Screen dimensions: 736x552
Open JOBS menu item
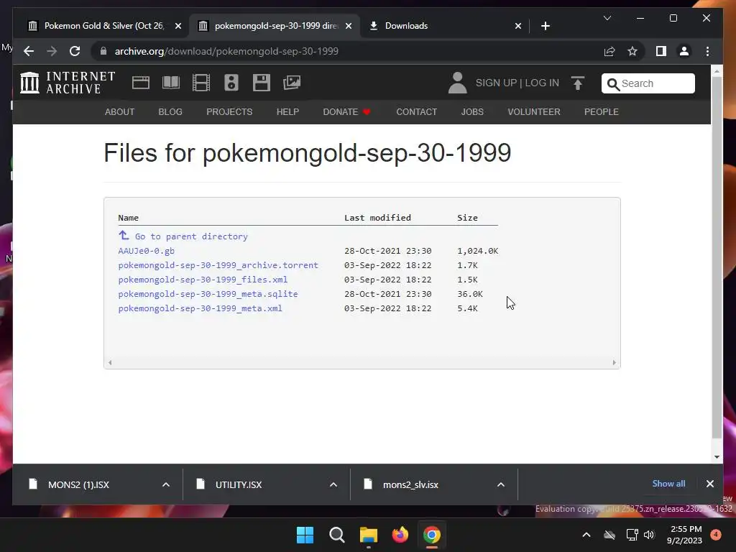(472, 111)
